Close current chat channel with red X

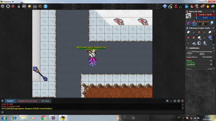tap(182, 101)
